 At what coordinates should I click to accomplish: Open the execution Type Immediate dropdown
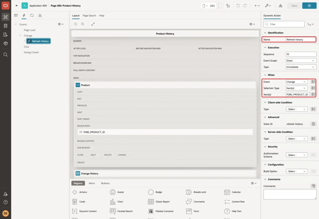tap(301, 67)
